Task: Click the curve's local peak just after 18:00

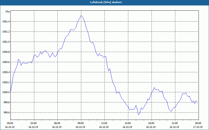Action: coord(154,88)
